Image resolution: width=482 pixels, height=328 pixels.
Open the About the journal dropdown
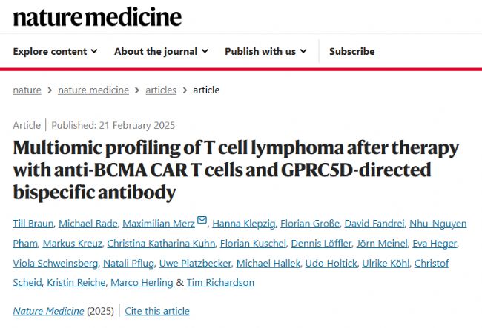pyautogui.click(x=161, y=51)
